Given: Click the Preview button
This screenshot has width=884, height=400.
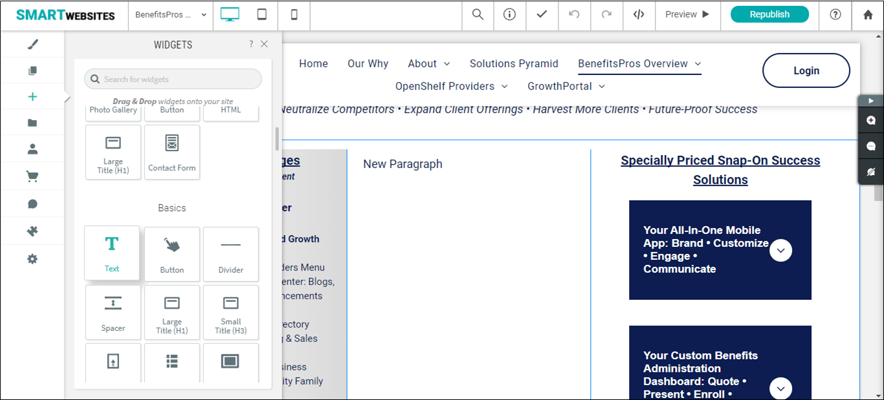Looking at the screenshot, I should tap(688, 14).
